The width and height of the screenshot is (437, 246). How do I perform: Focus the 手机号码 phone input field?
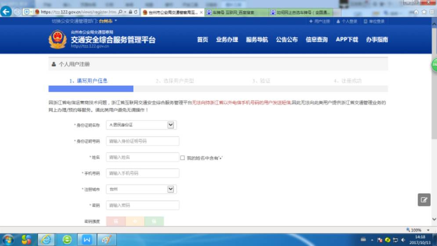click(143, 173)
